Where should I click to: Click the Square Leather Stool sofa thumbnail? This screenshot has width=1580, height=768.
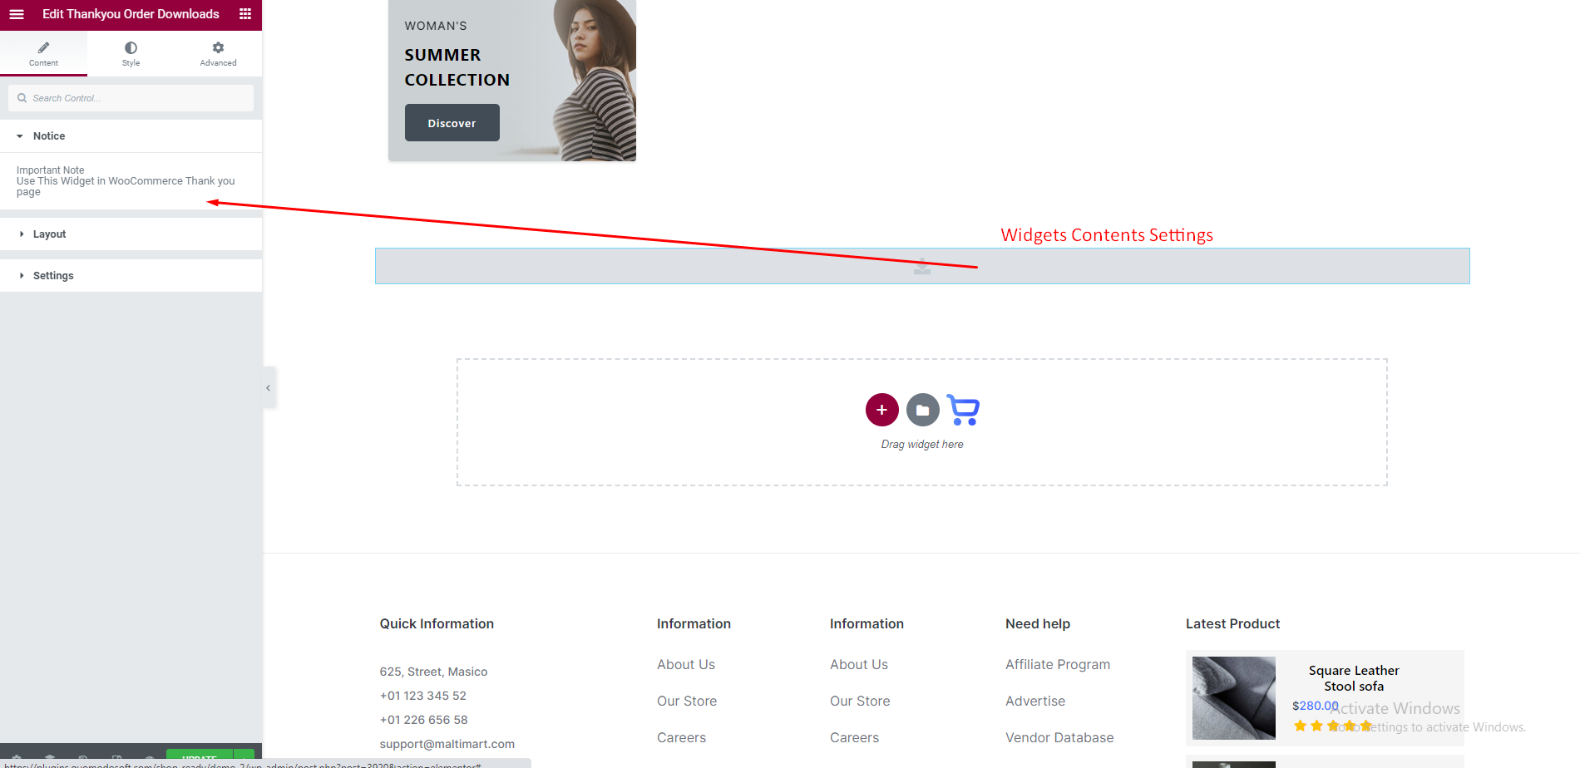tap(1233, 697)
